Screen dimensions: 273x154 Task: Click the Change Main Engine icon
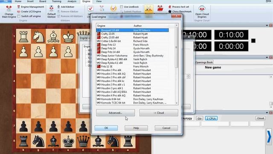point(9,9)
